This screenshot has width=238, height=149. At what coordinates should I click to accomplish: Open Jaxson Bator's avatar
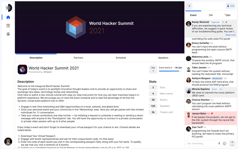[189, 115]
